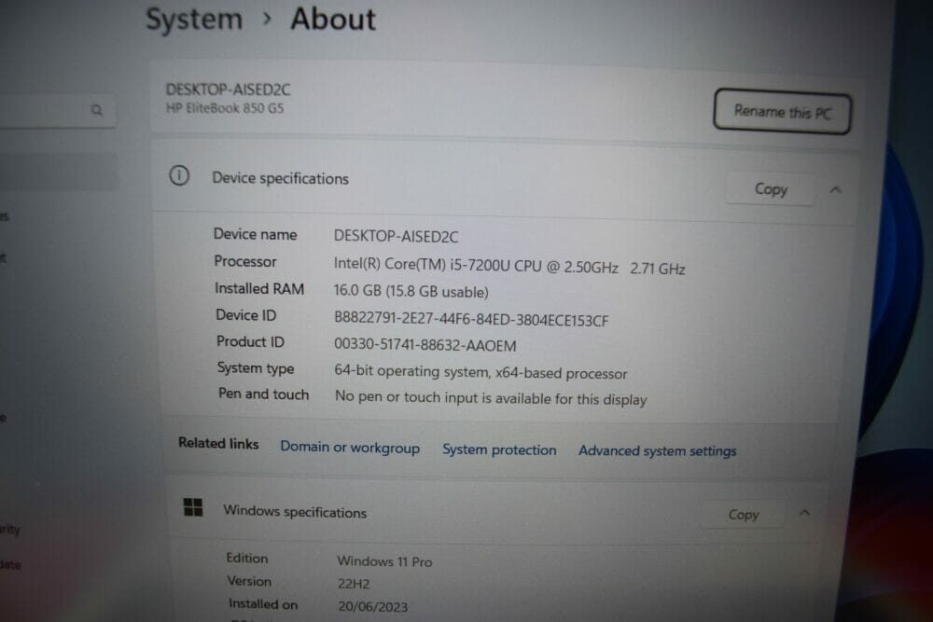Click the System type label
Image resolution: width=933 pixels, height=622 pixels.
pos(256,368)
